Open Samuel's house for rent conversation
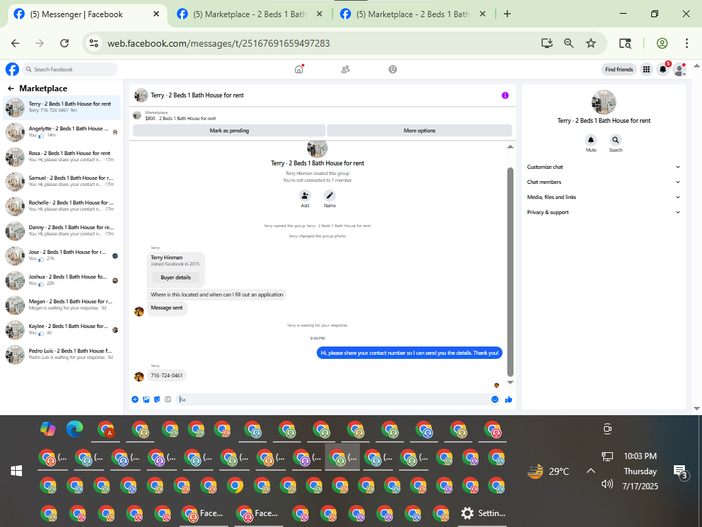The image size is (702, 527). (62, 181)
